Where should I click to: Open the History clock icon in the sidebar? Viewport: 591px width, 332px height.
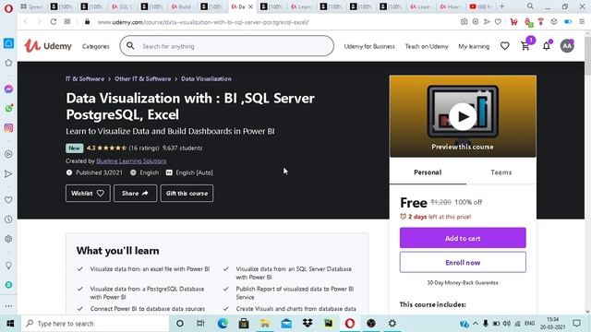click(x=8, y=219)
